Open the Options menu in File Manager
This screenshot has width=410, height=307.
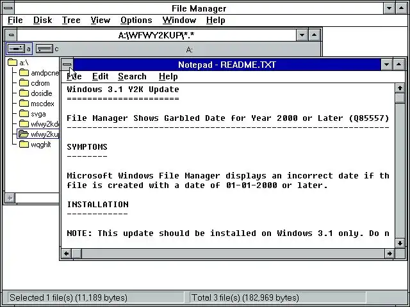click(136, 20)
